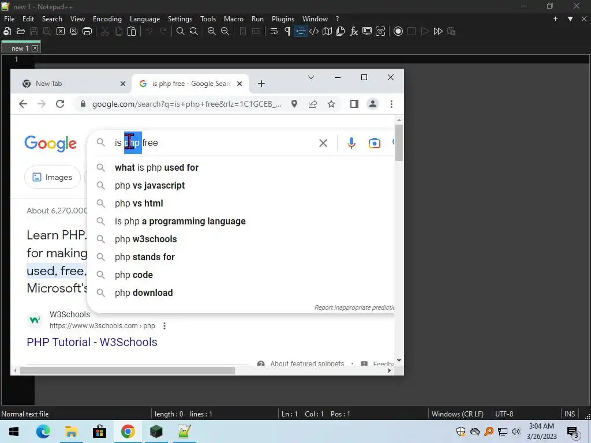This screenshot has height=443, width=591.
Task: Toggle Chrome side panel icon
Action: pyautogui.click(x=354, y=104)
